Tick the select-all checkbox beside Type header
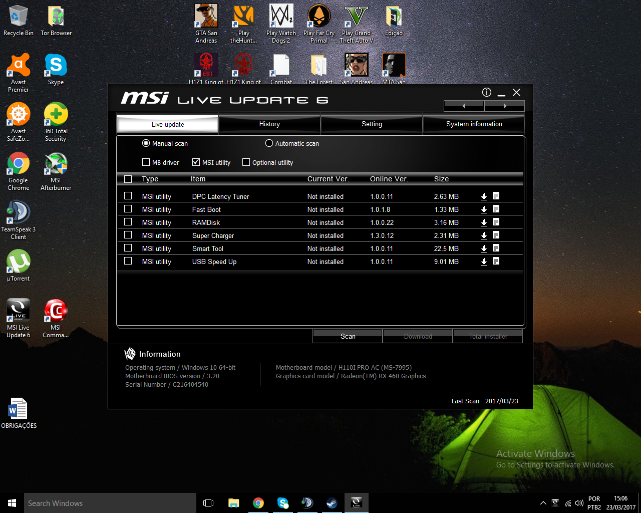641x513 pixels. pyautogui.click(x=128, y=179)
